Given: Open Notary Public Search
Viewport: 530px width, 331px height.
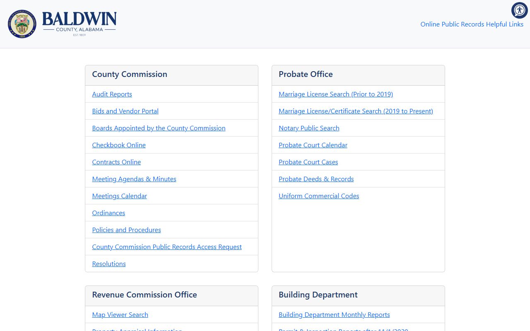Looking at the screenshot, I should tap(309, 128).
